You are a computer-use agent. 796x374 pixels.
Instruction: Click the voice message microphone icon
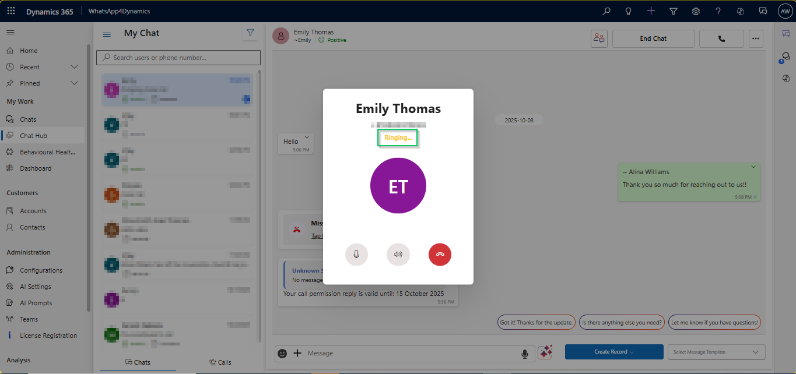[525, 354]
